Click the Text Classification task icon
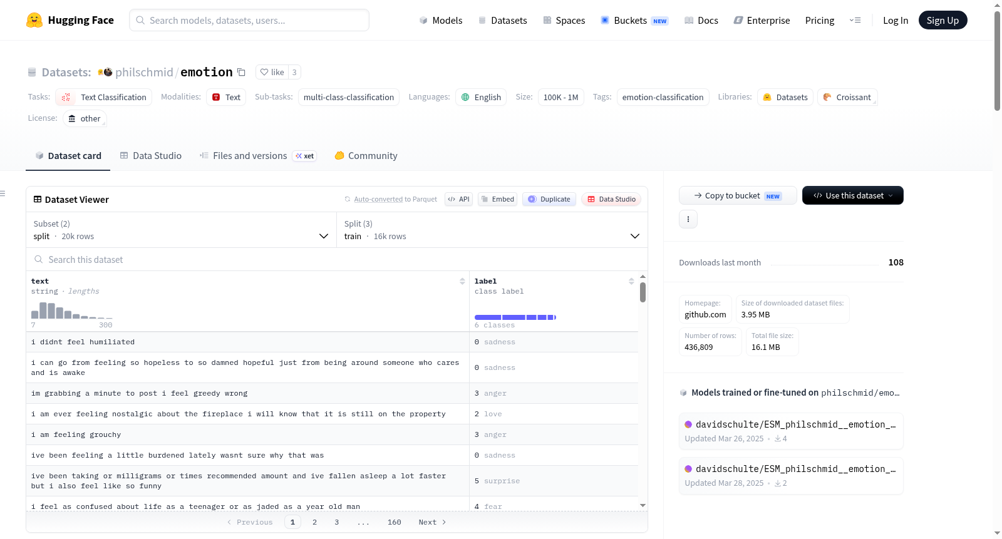This screenshot has width=1002, height=539. click(66, 97)
